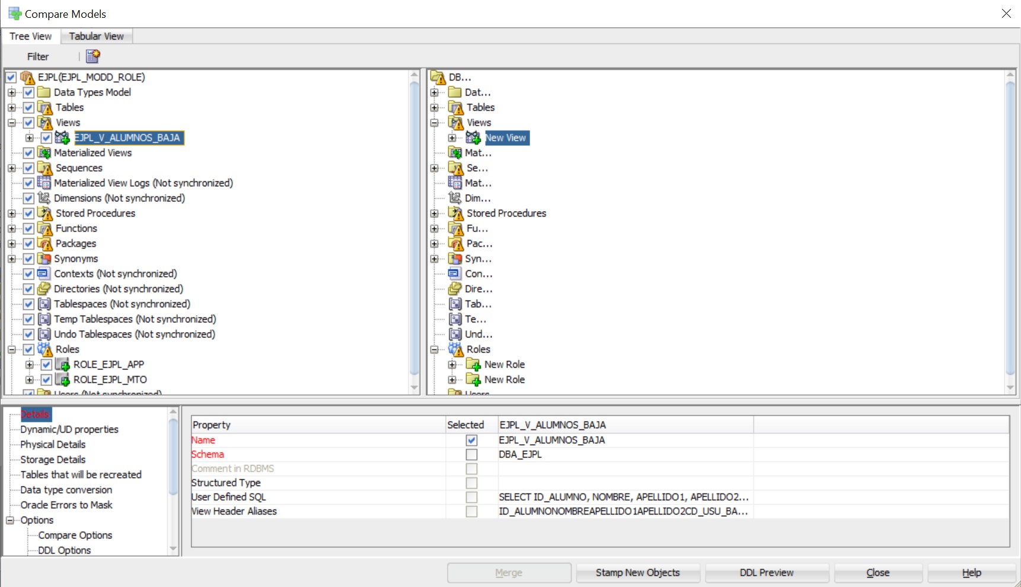Viewport: 1021px width, 587px height.
Task: Check the Schema property Selected checkbox
Action: (x=471, y=454)
